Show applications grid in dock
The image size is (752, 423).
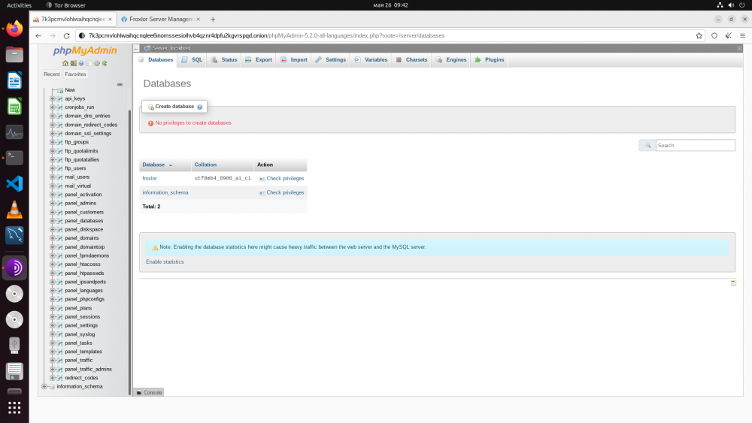14,408
